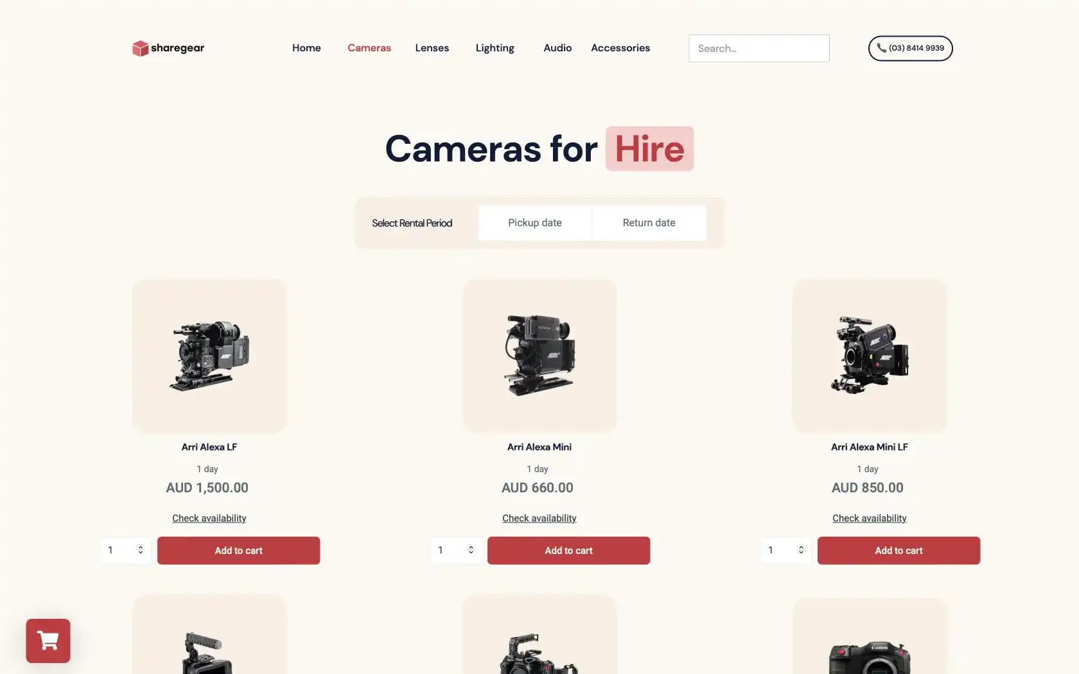Screen dimensions: 1079x674
Task: Click the AUD 660.00 price text
Action: 538,488
